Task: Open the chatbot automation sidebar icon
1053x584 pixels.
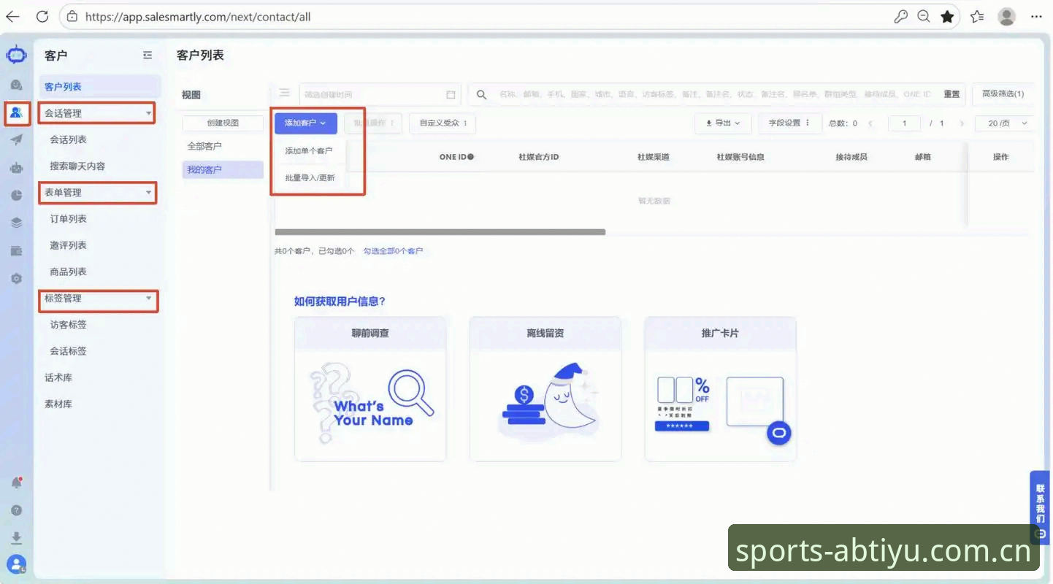Action: tap(16, 168)
